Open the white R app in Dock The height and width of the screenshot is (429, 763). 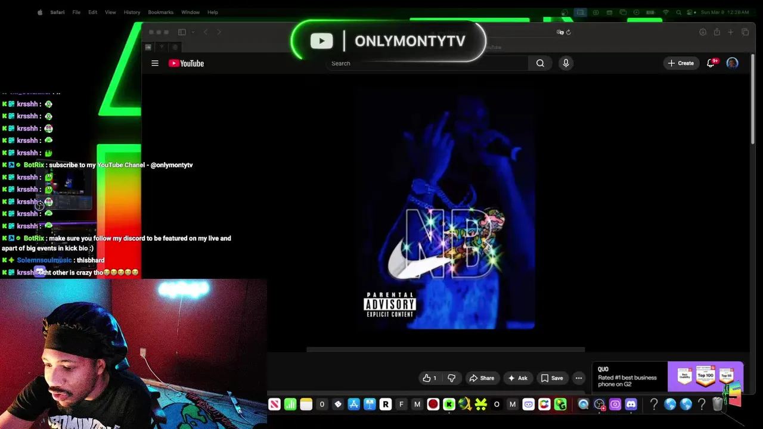[386, 405]
